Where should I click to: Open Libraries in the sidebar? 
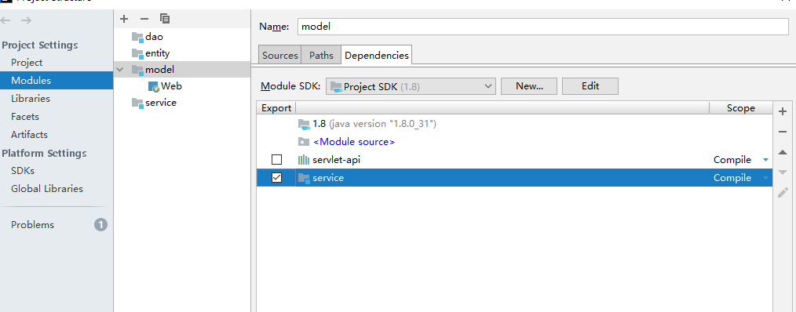(x=31, y=99)
